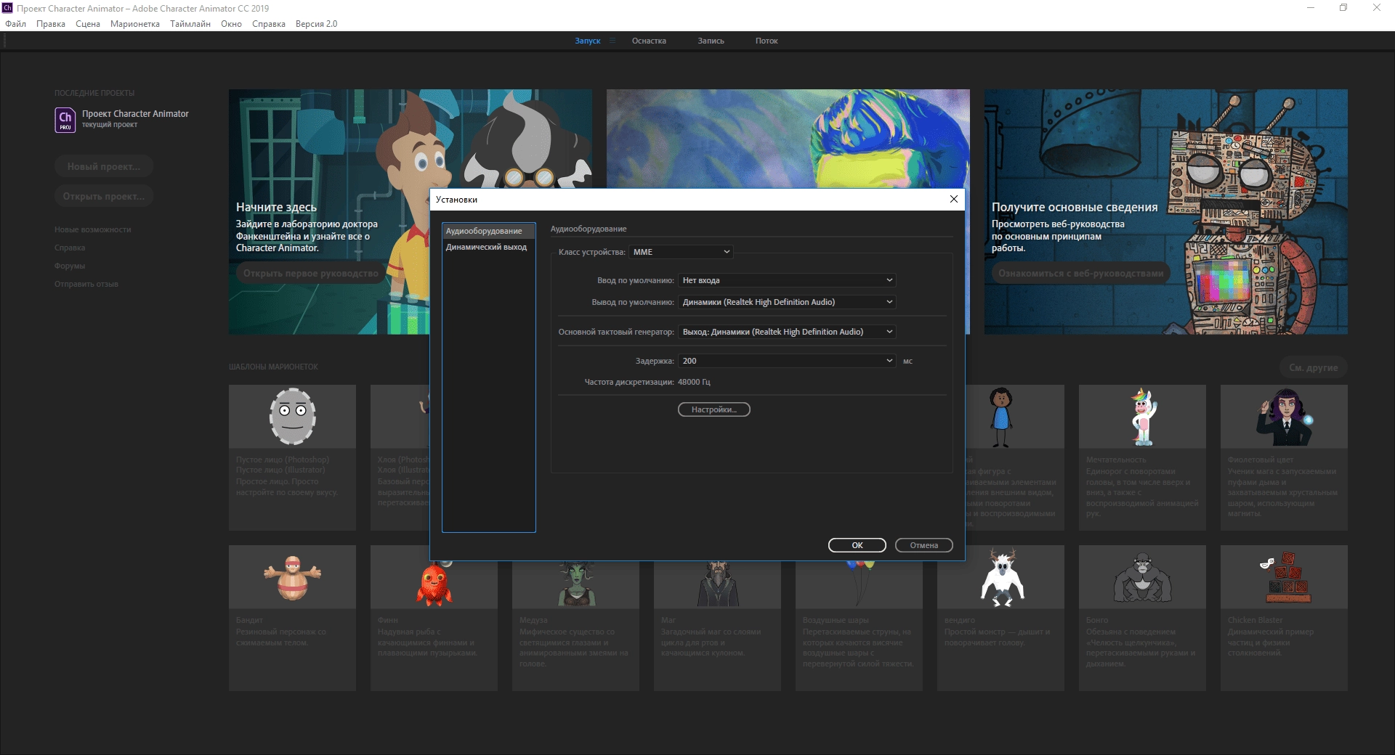Click Отправить отзыв link
The height and width of the screenshot is (755, 1395).
(86, 284)
